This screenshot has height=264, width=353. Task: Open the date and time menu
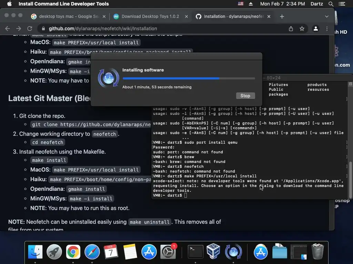coord(283,4)
